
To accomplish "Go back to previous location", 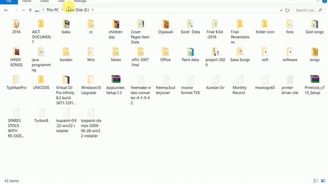I will click(x=6, y=10).
